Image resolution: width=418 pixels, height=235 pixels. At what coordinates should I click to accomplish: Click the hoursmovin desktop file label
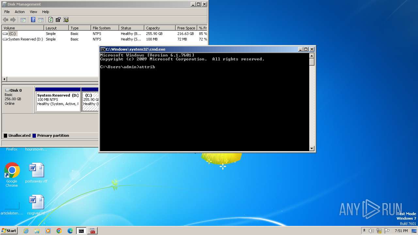pos(36,149)
